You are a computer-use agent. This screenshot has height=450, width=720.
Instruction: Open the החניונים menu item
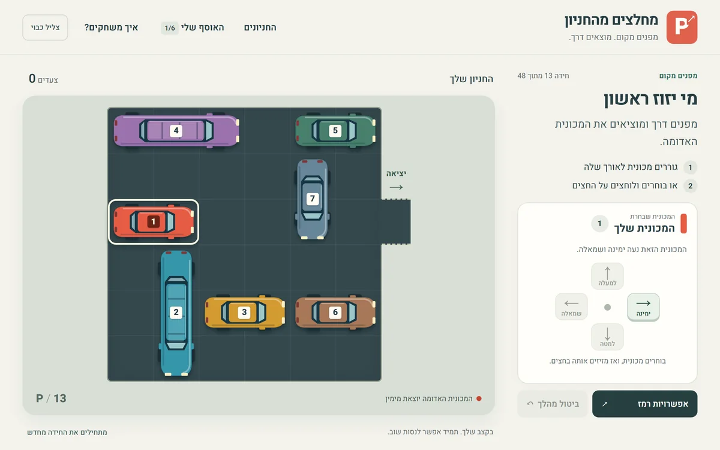coord(260,28)
